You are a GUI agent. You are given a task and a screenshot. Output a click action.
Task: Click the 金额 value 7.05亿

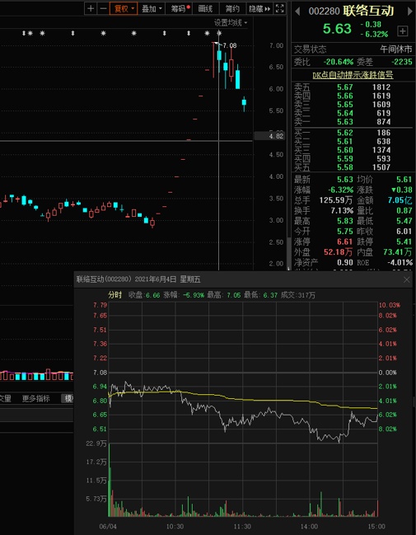[x=400, y=200]
